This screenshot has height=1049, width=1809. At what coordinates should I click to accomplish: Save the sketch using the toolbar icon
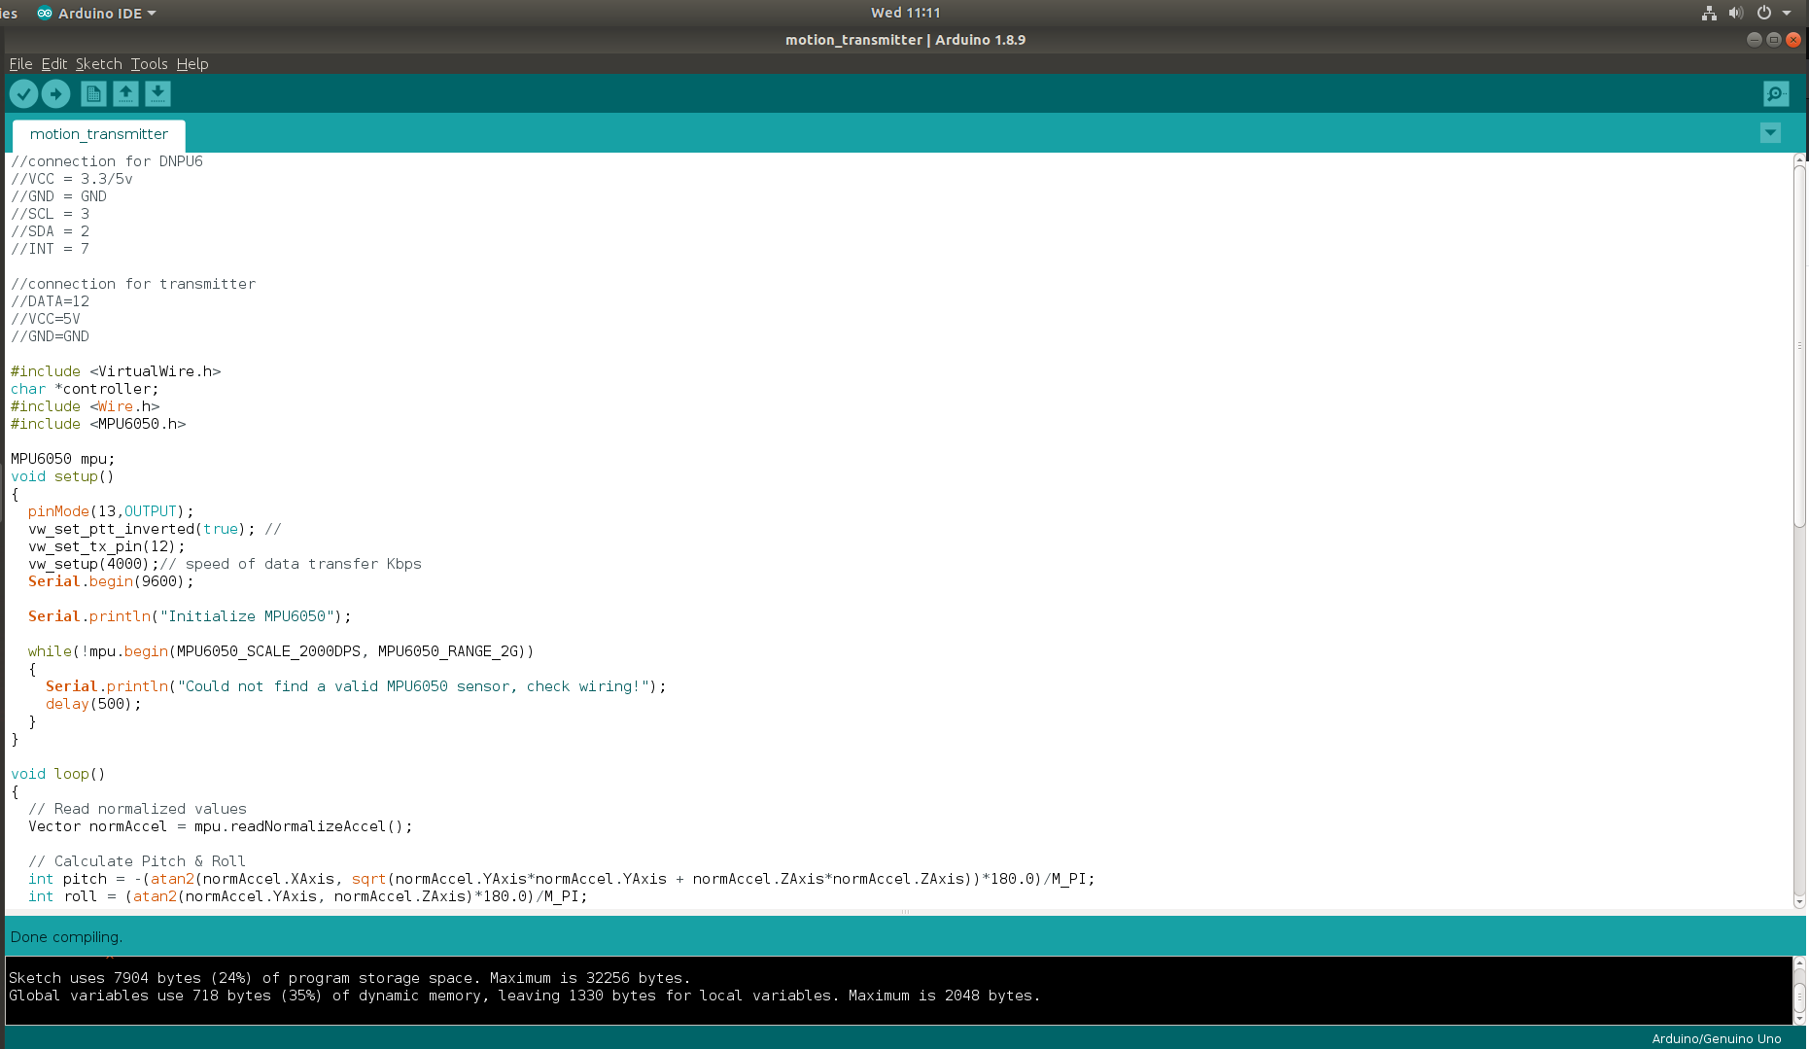tap(157, 93)
